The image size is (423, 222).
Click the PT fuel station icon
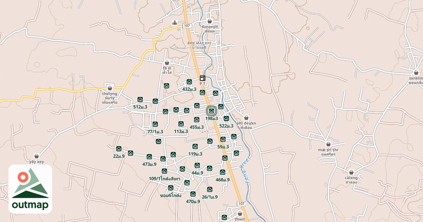203,78
